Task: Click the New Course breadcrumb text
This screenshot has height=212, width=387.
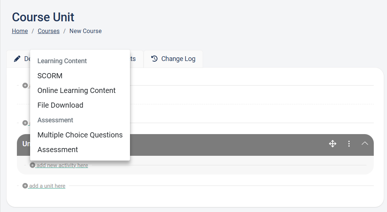Action: (86, 31)
